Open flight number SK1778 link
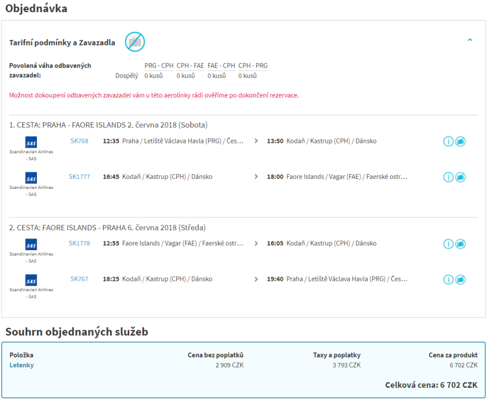487x400 pixels. 79,243
